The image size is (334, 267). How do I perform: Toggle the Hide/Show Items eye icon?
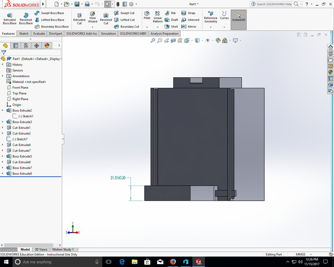coord(208,40)
